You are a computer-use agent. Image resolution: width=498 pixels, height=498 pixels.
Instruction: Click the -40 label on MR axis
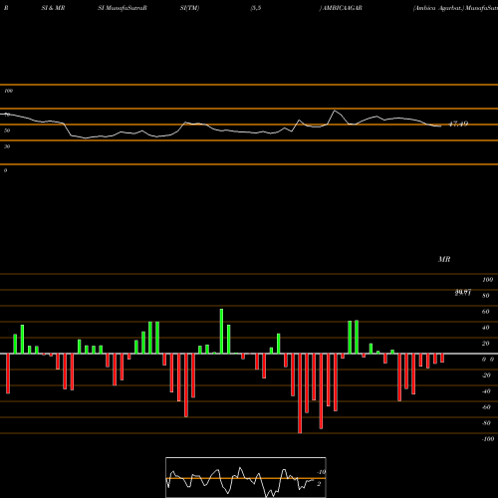[x=486, y=391]
